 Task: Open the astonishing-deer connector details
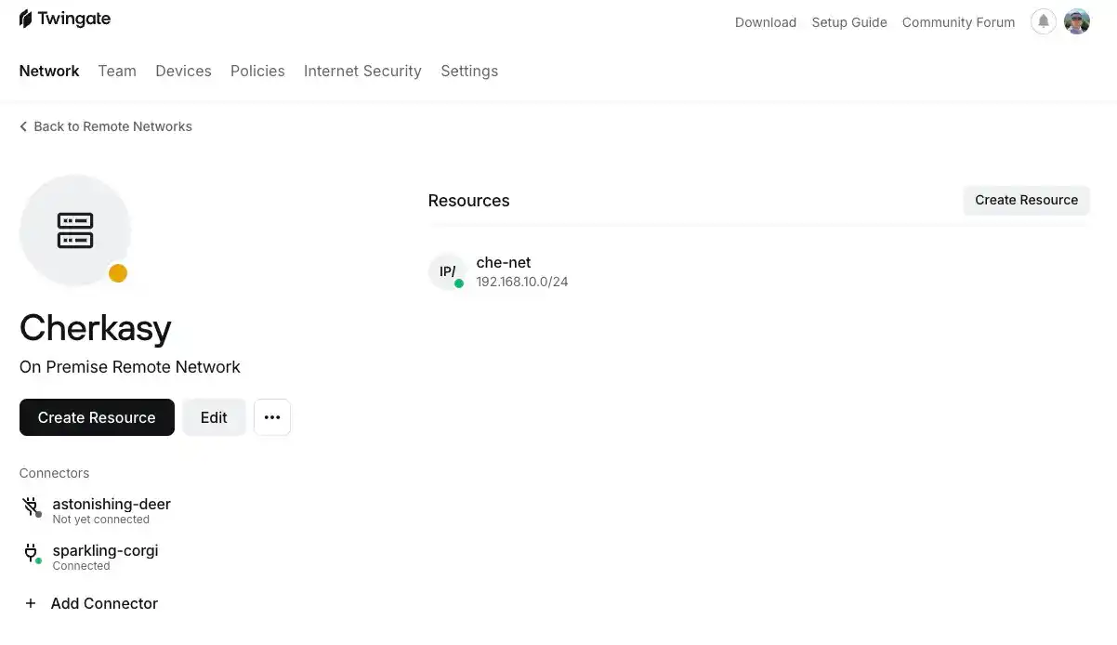click(112, 504)
